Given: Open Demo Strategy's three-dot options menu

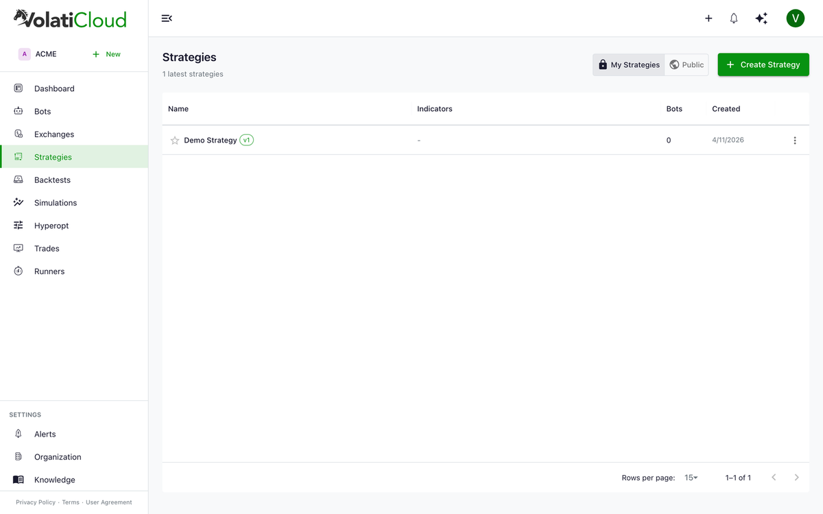Looking at the screenshot, I should click(795, 140).
